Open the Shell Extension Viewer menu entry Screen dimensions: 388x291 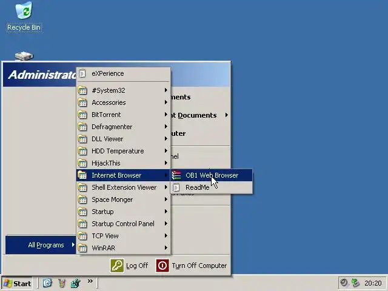[x=123, y=187]
